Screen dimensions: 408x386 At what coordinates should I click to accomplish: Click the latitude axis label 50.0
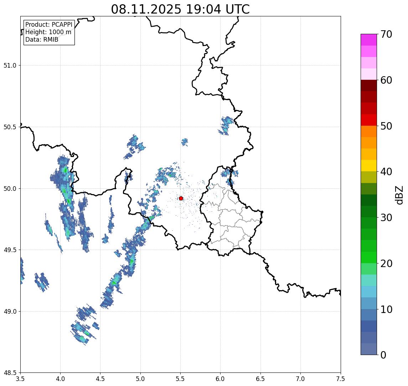[10, 189]
